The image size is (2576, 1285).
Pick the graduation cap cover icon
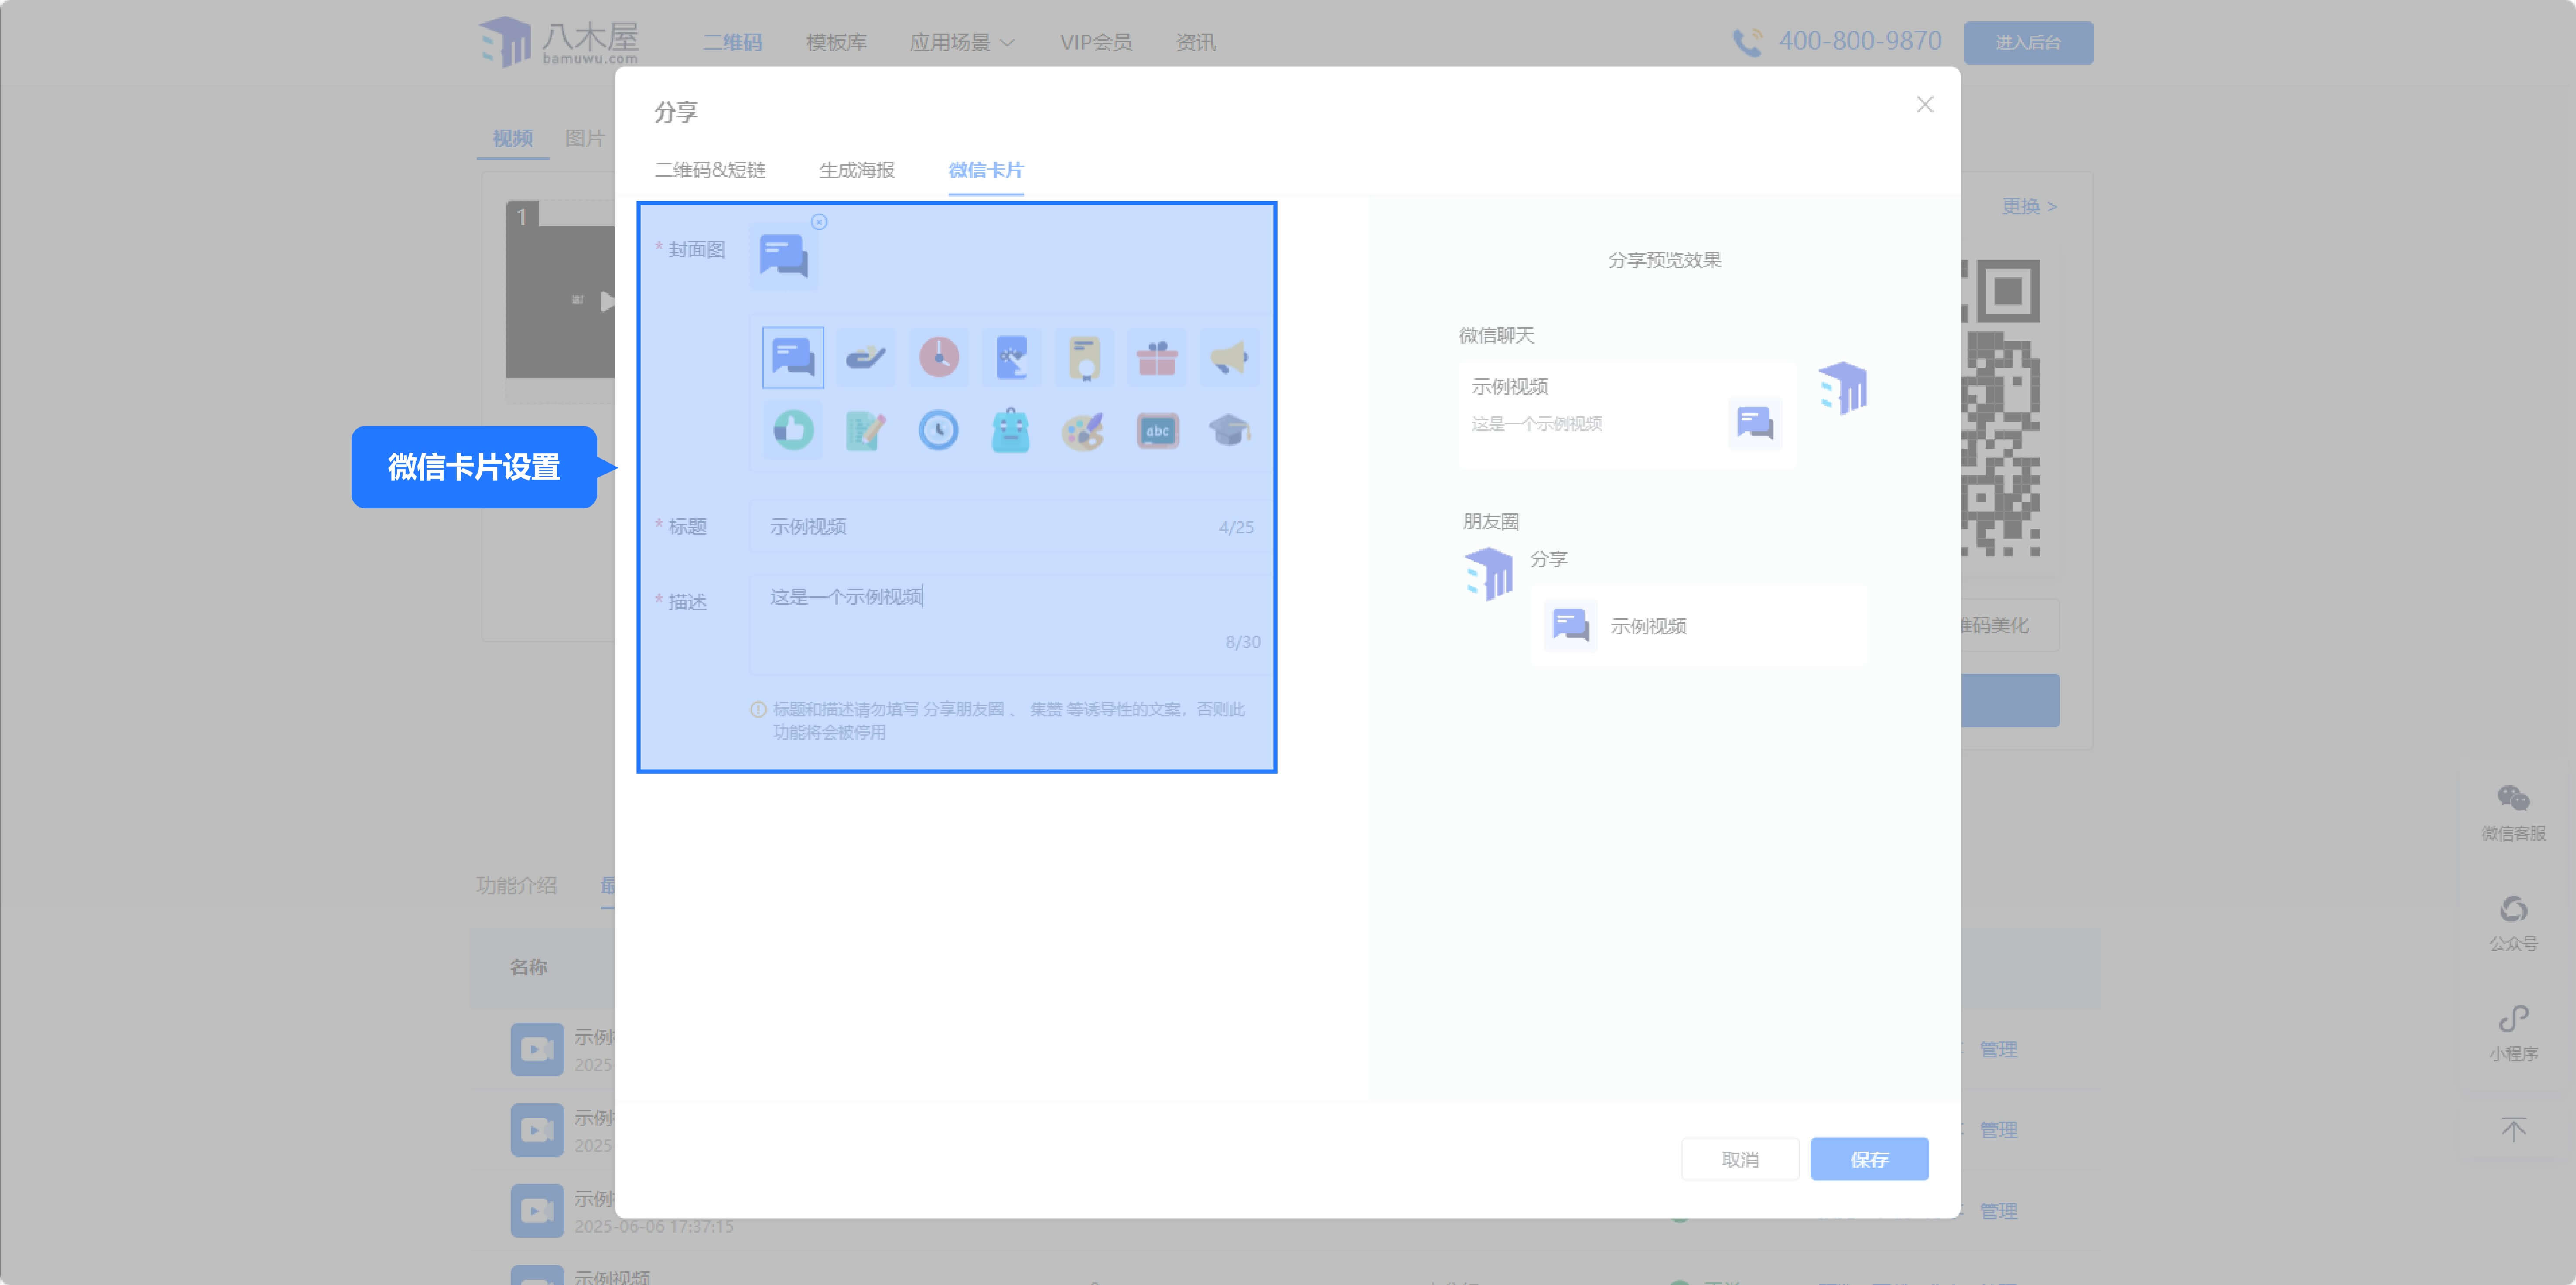point(1229,431)
